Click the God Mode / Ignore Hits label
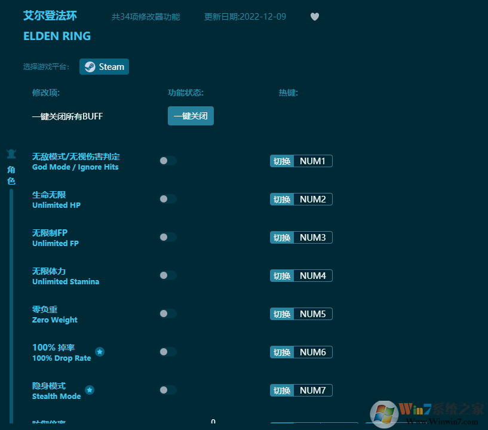488x430 pixels. (x=75, y=167)
